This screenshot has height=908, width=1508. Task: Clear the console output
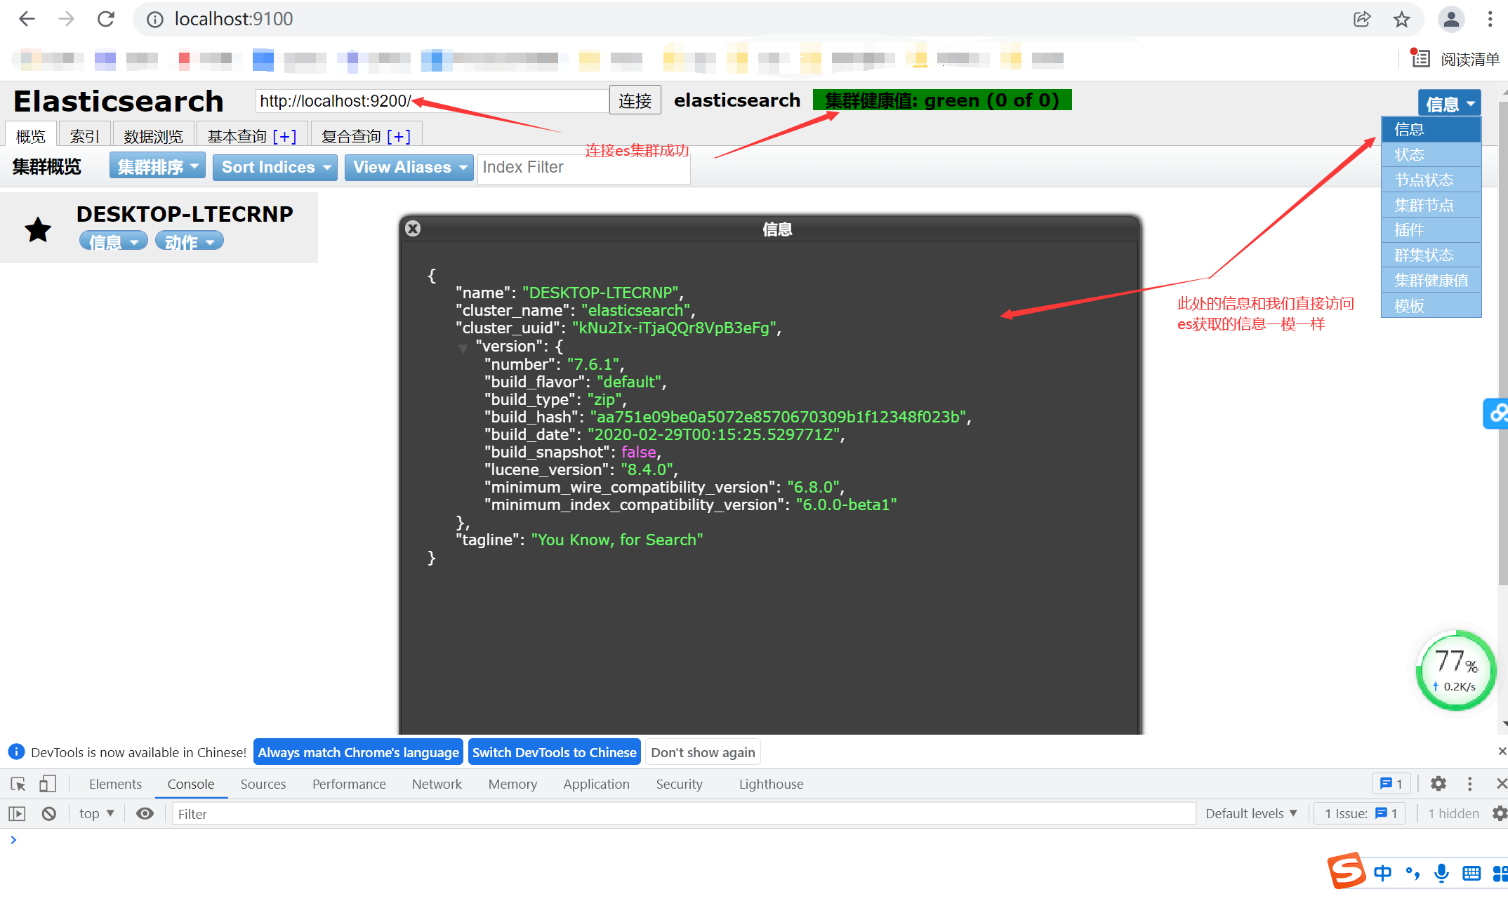pyautogui.click(x=48, y=813)
